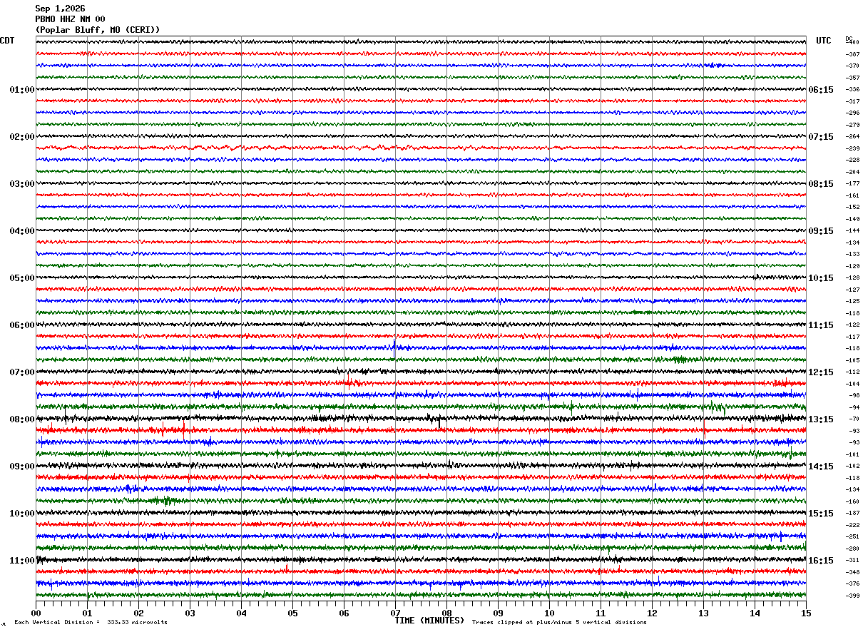Click the CDT column header
Image resolution: width=863 pixels, height=632 pixels.
[x=7, y=41]
